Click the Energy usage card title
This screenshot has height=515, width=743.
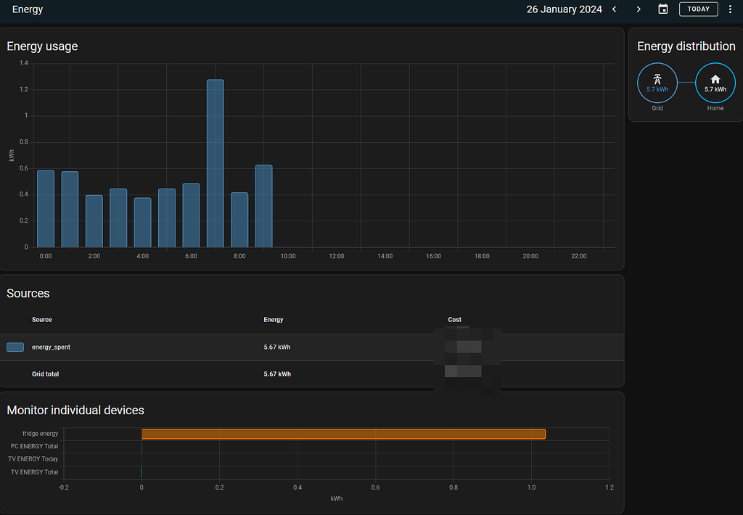[42, 46]
